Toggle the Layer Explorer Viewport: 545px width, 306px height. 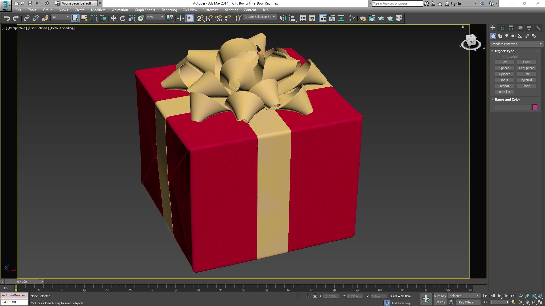312,18
